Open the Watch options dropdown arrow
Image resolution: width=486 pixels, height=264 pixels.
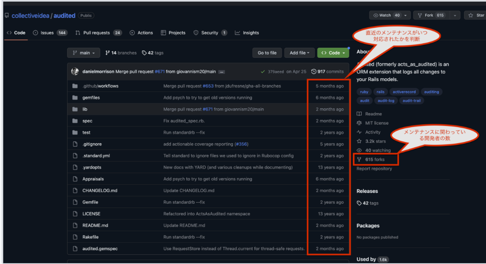click(406, 15)
